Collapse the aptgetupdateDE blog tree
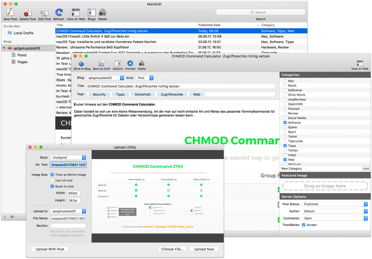The width and height of the screenshot is (372, 259). [x=4, y=48]
